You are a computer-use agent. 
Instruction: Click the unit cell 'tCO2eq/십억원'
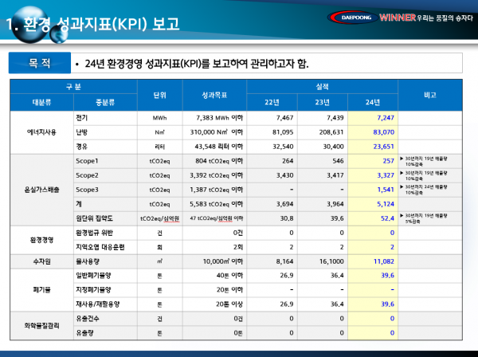[160, 218]
